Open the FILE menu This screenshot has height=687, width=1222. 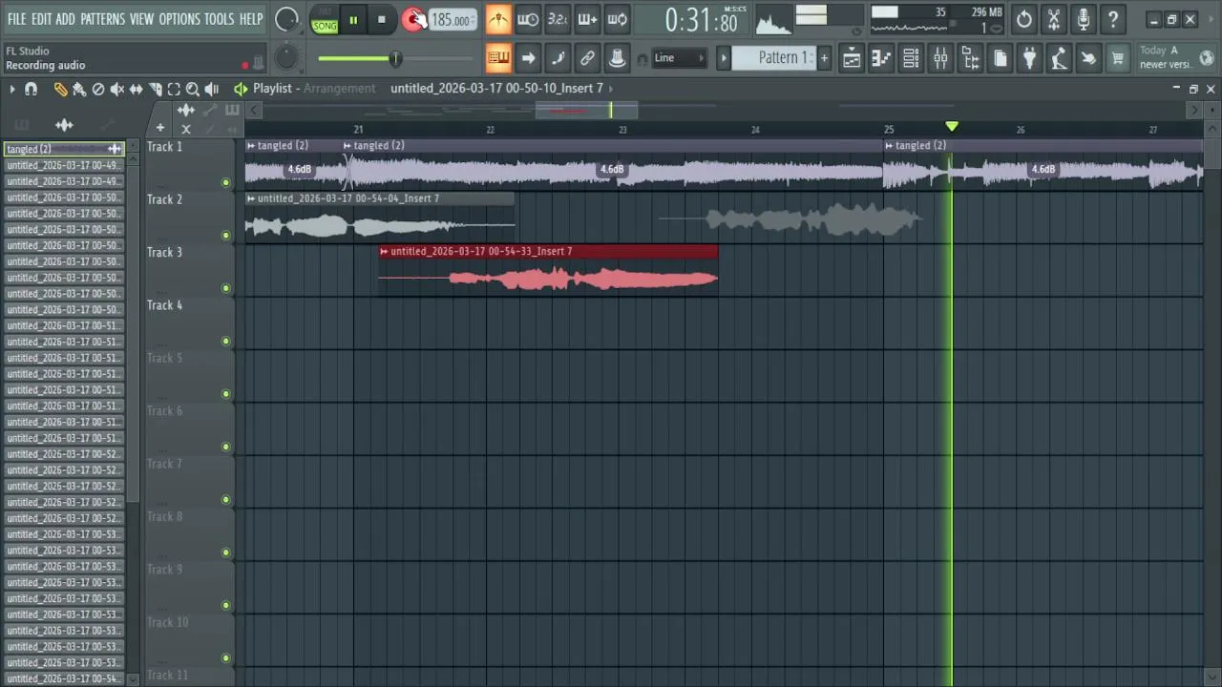coord(16,19)
